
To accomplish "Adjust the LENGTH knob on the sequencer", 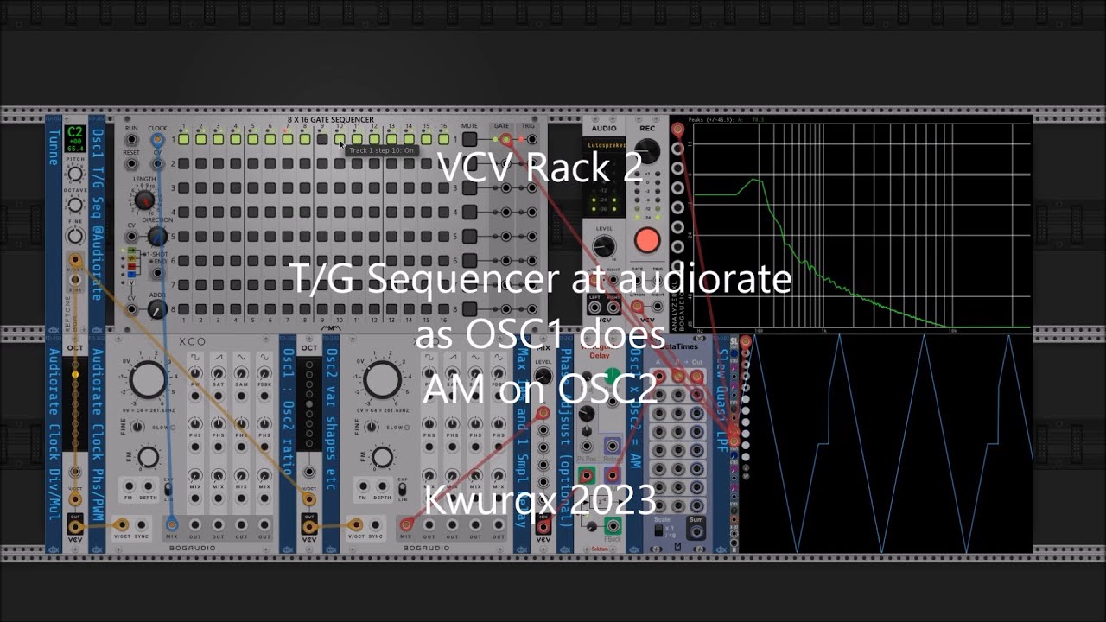I will pyautogui.click(x=144, y=200).
